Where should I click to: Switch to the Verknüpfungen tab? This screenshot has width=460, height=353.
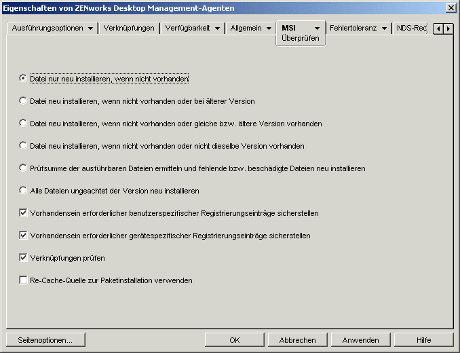pos(129,28)
